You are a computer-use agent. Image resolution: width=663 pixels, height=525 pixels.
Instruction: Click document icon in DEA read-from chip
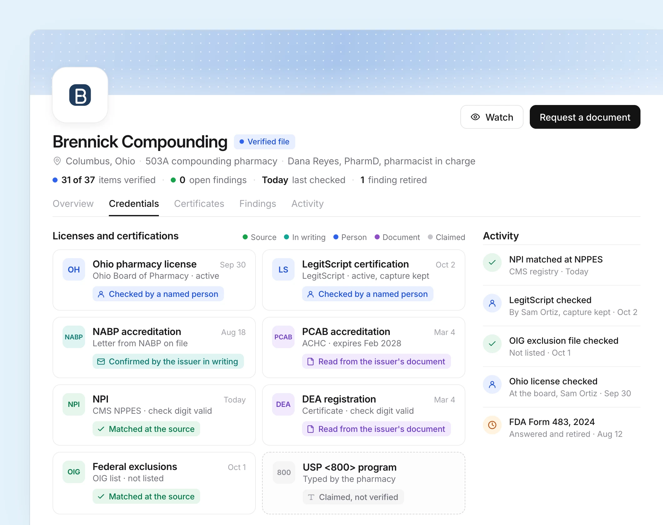[311, 429]
